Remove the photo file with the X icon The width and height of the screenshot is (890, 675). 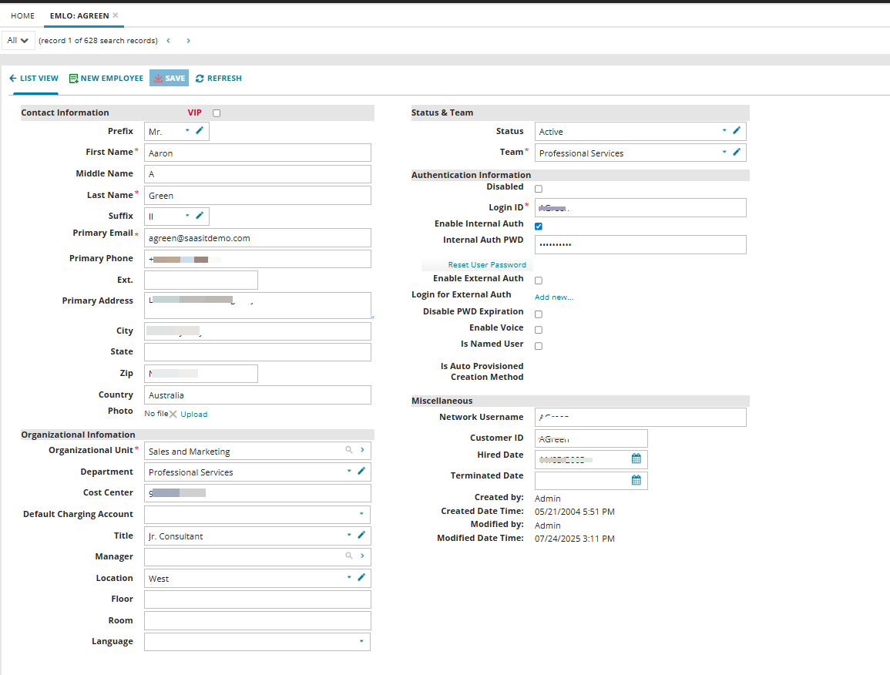click(173, 414)
